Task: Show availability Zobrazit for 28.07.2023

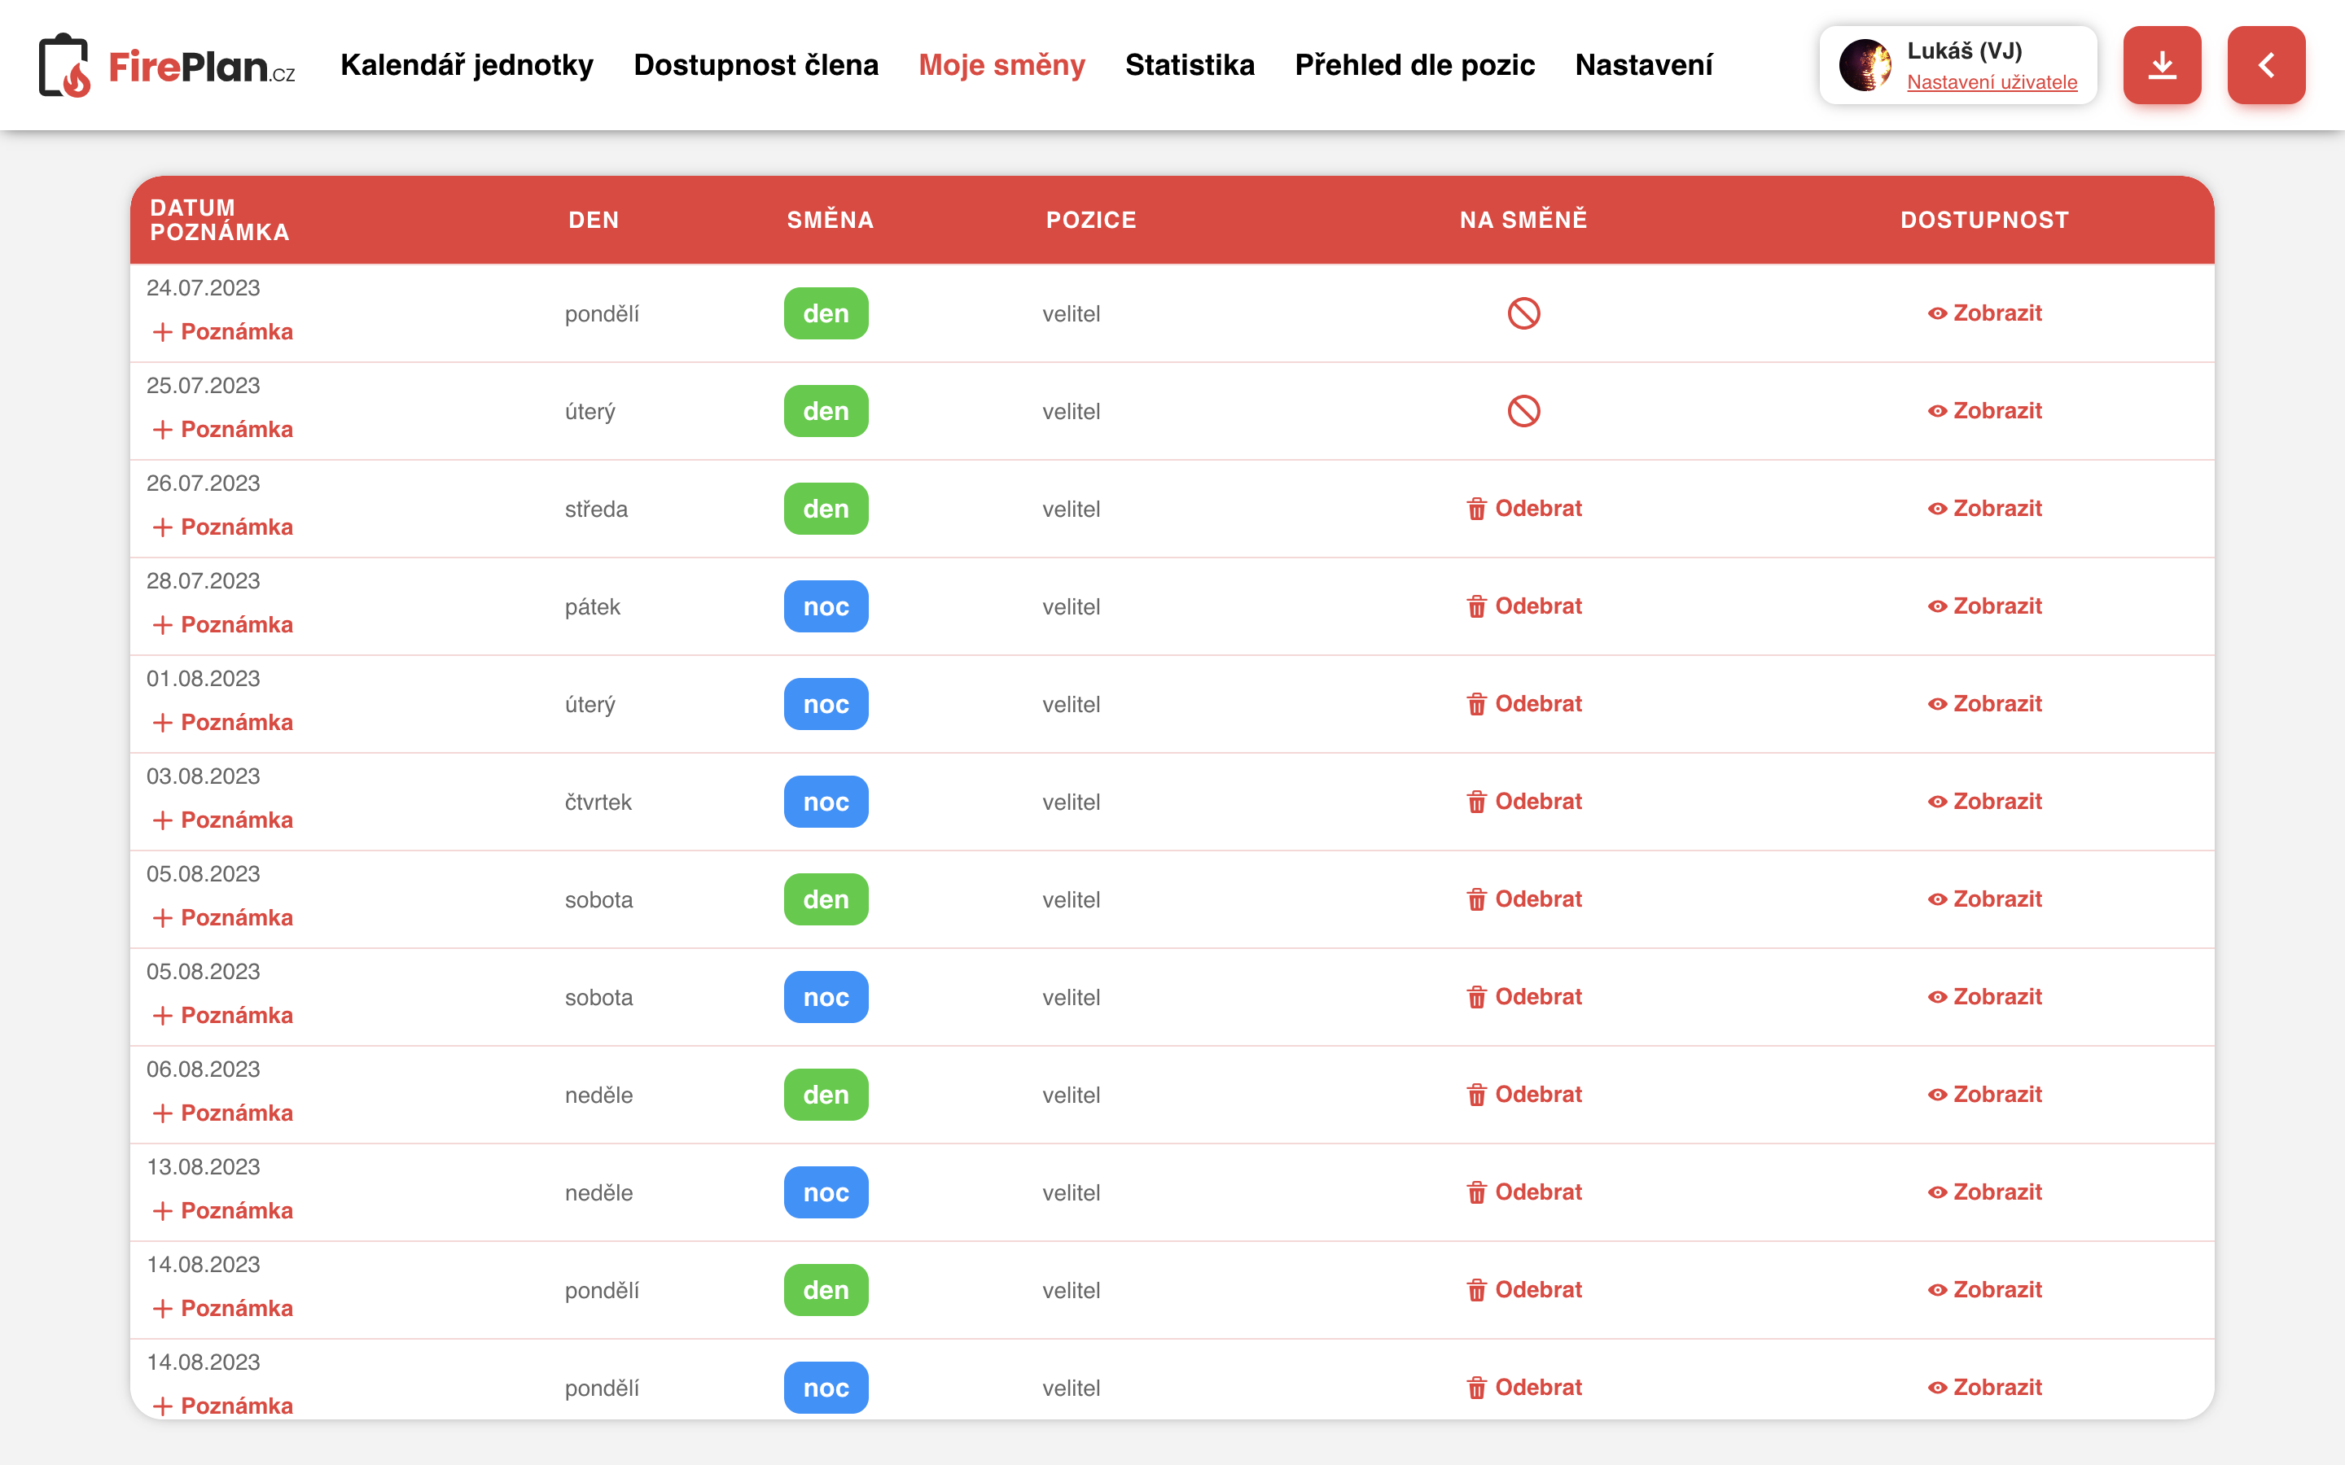Action: (x=1984, y=606)
